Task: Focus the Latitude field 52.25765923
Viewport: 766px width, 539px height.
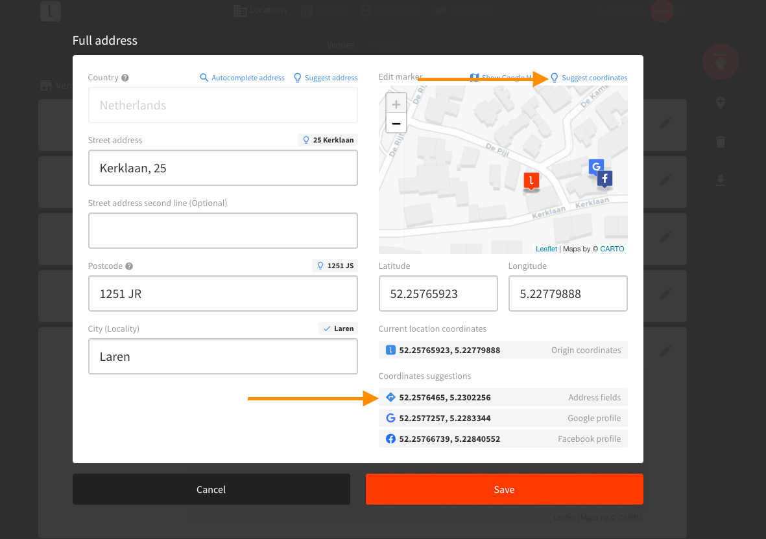Action: [438, 293]
